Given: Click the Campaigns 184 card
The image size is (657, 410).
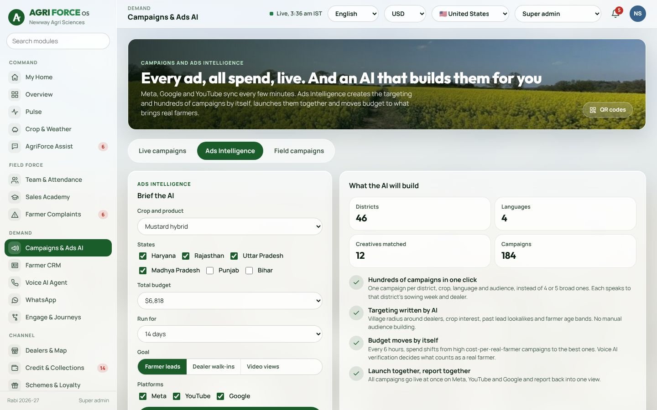Looking at the screenshot, I should (x=565, y=251).
